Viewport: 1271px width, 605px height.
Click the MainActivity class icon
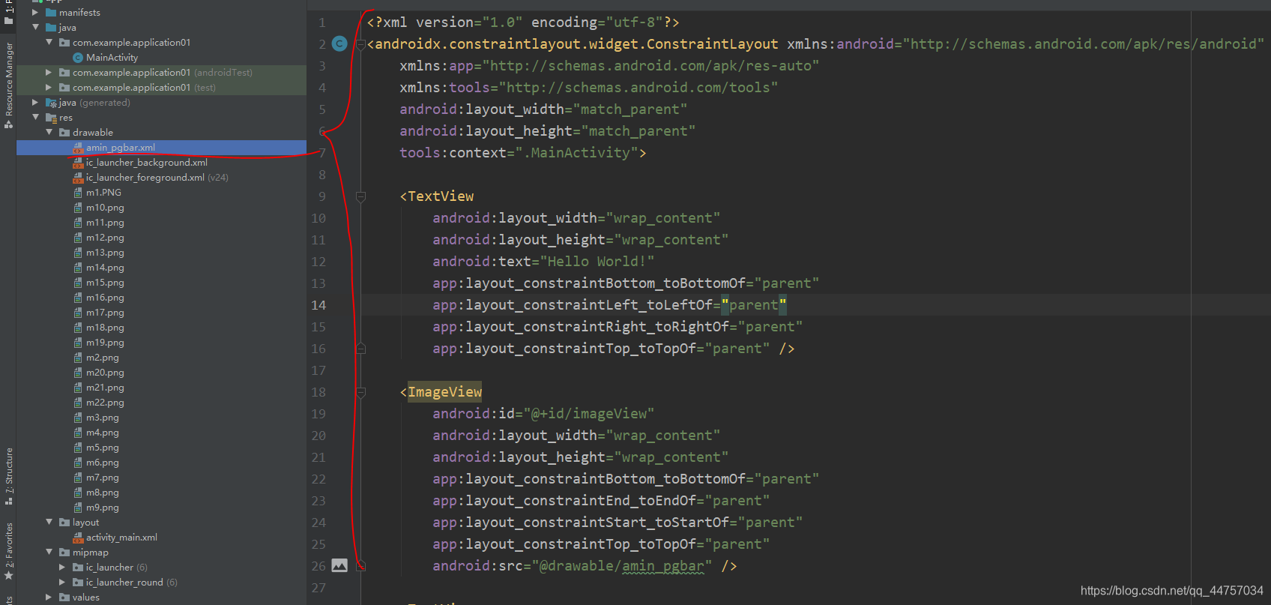[77, 58]
